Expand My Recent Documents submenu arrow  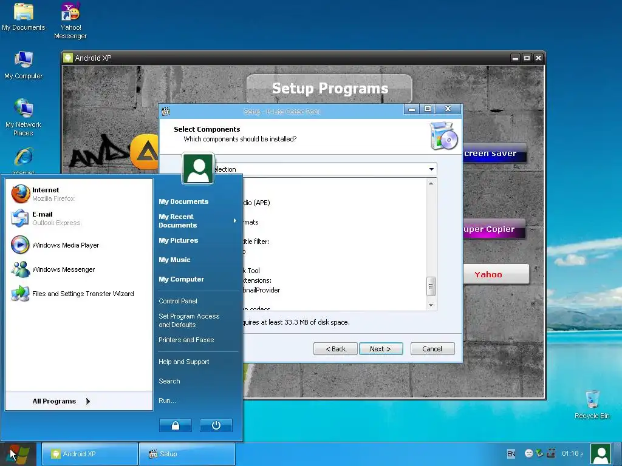tap(235, 221)
